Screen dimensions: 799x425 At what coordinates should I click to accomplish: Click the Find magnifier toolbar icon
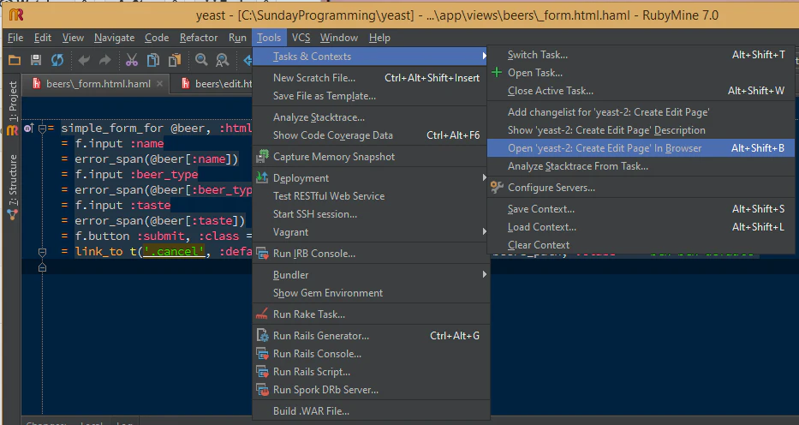pos(201,60)
